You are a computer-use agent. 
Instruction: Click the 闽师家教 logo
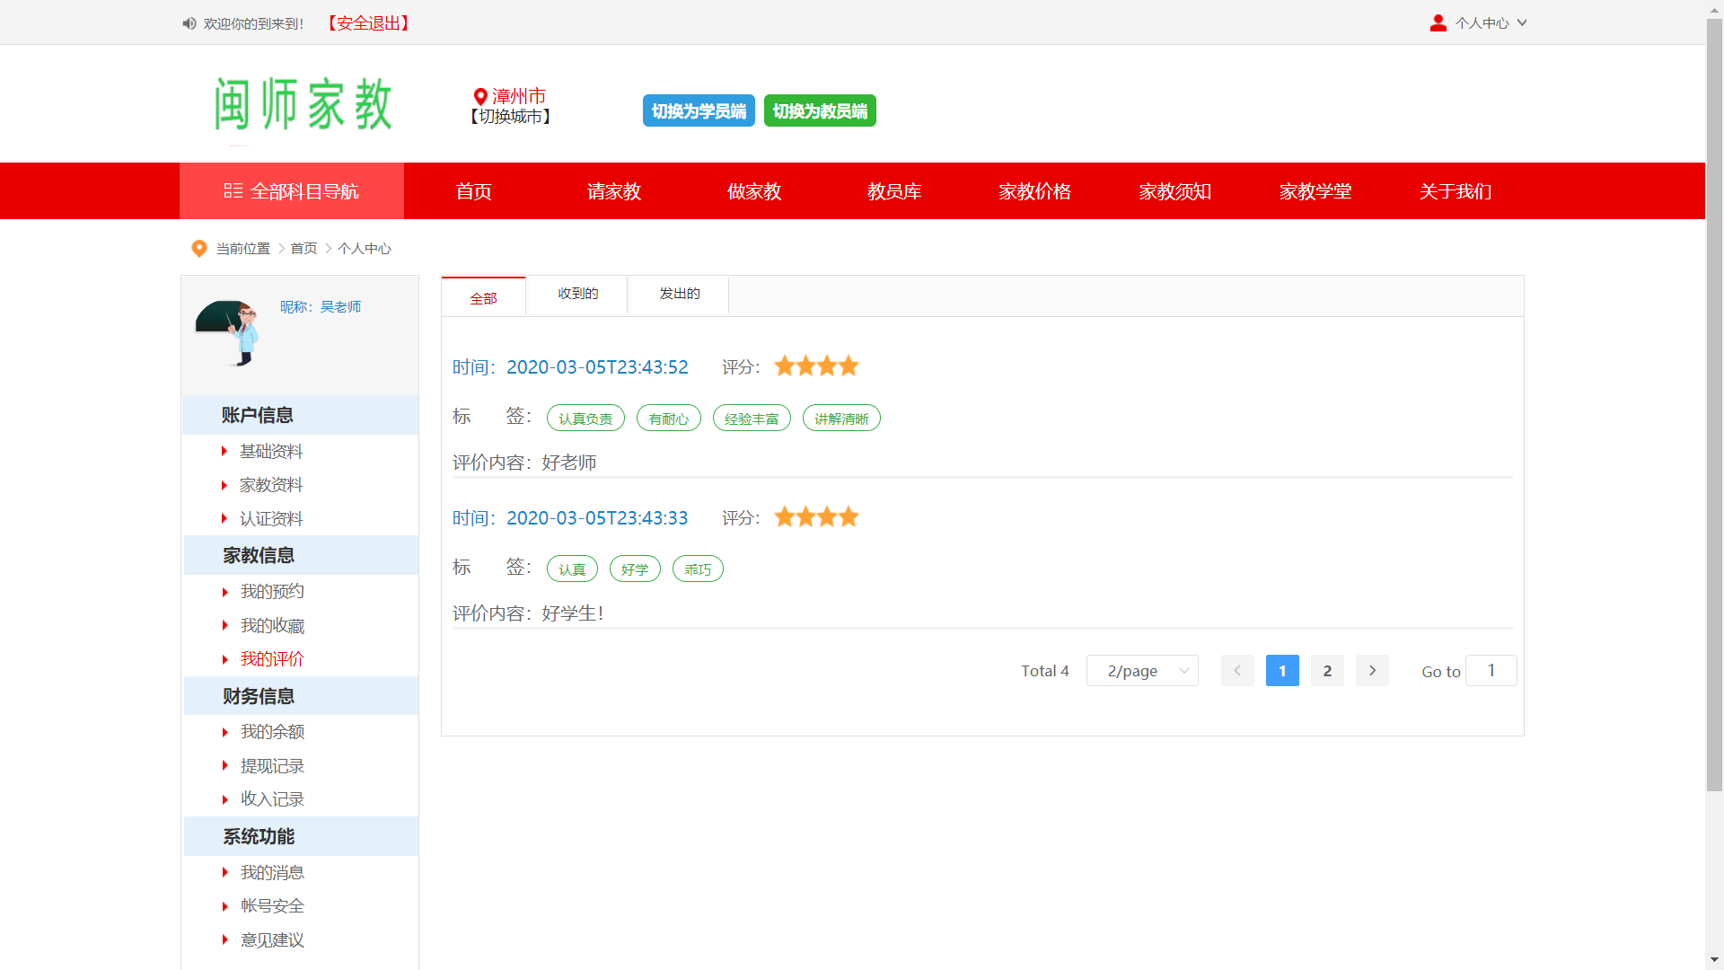click(303, 104)
